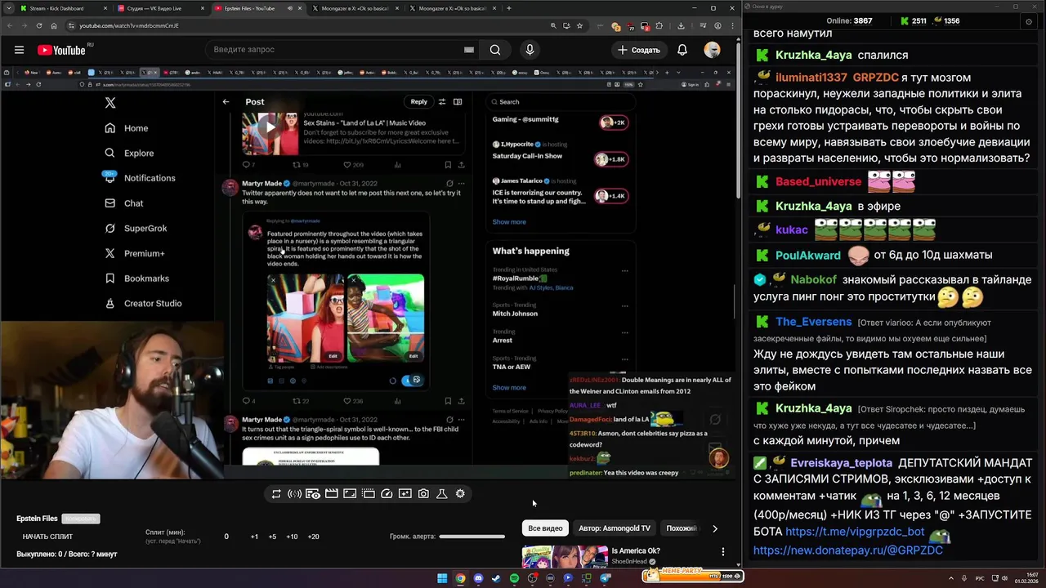
Task: Open the Chrome downloads icon
Action: tap(681, 25)
